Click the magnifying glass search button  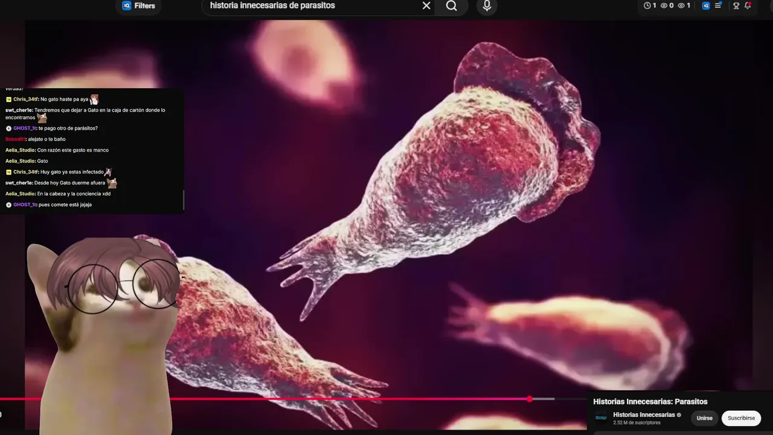pos(452,6)
